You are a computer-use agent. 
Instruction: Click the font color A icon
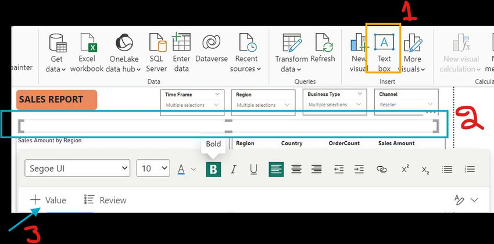[181, 170]
